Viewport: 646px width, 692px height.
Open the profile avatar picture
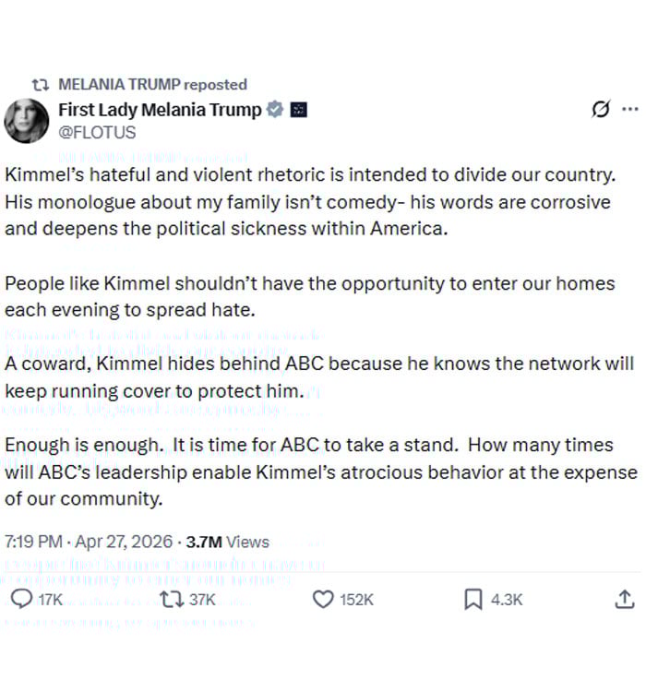click(26, 120)
